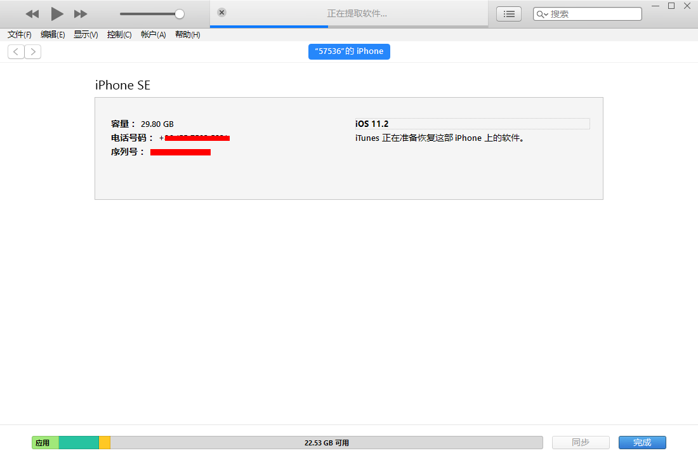The height and width of the screenshot is (460, 698).
Task: Go back with the left arrow
Action: pos(16,51)
